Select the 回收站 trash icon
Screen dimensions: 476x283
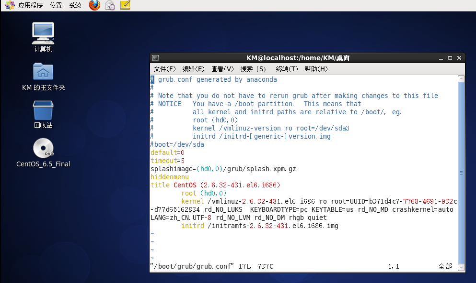(x=43, y=114)
